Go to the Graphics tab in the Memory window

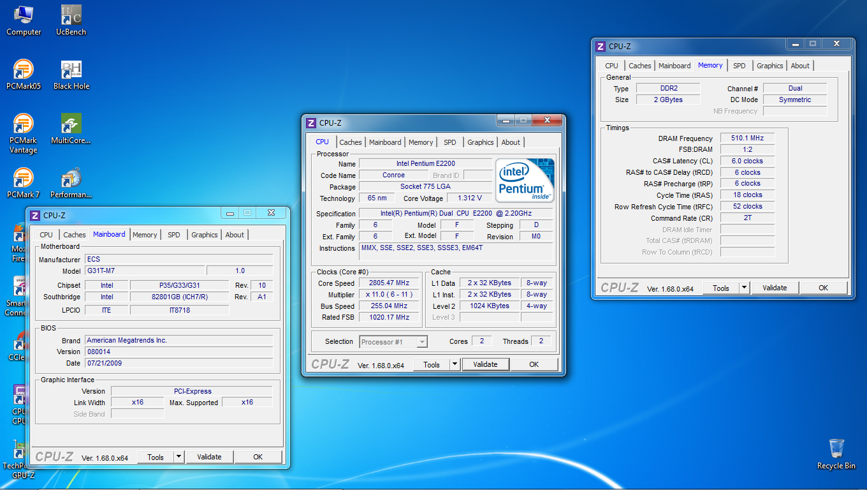point(770,66)
